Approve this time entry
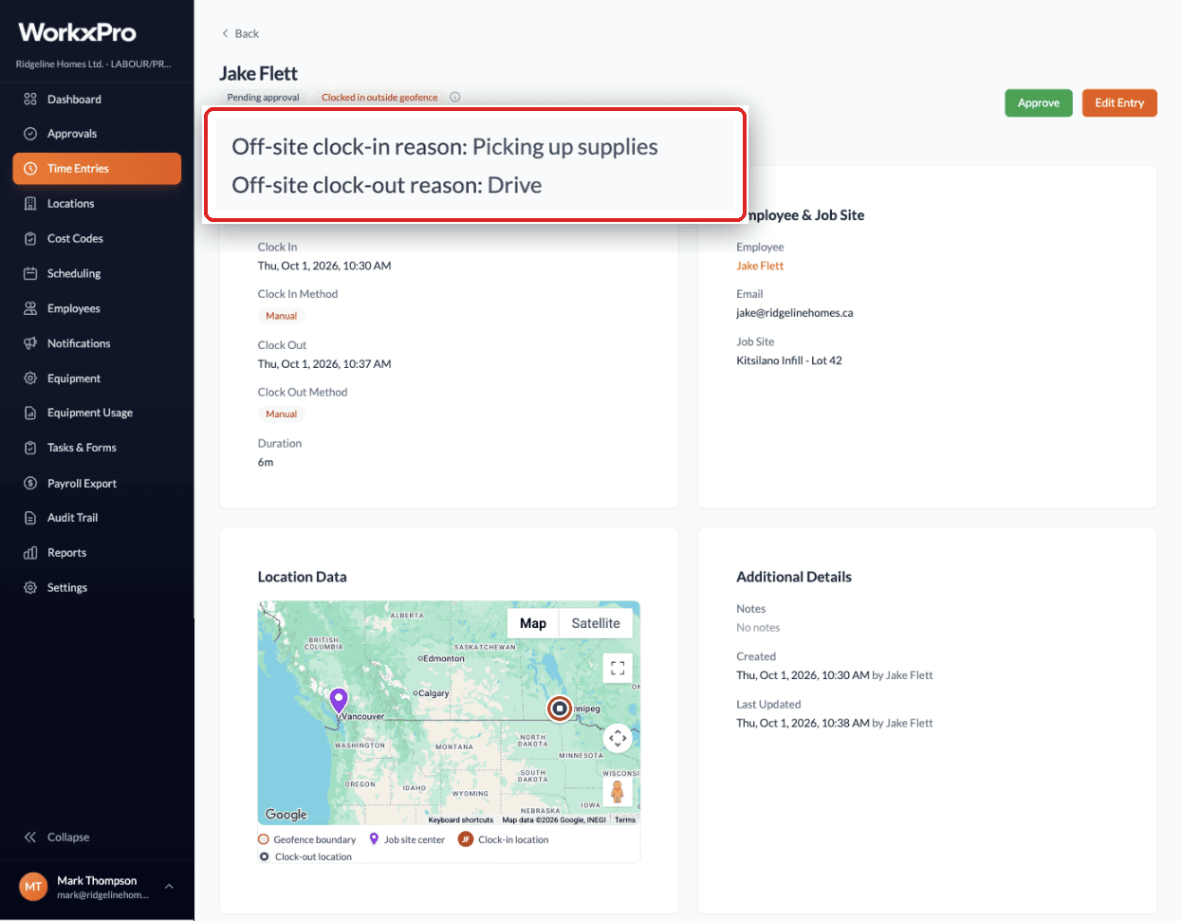 [x=1039, y=102]
